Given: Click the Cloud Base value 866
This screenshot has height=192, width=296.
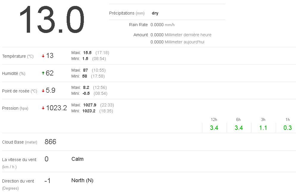Looking at the screenshot, I should (50, 142).
